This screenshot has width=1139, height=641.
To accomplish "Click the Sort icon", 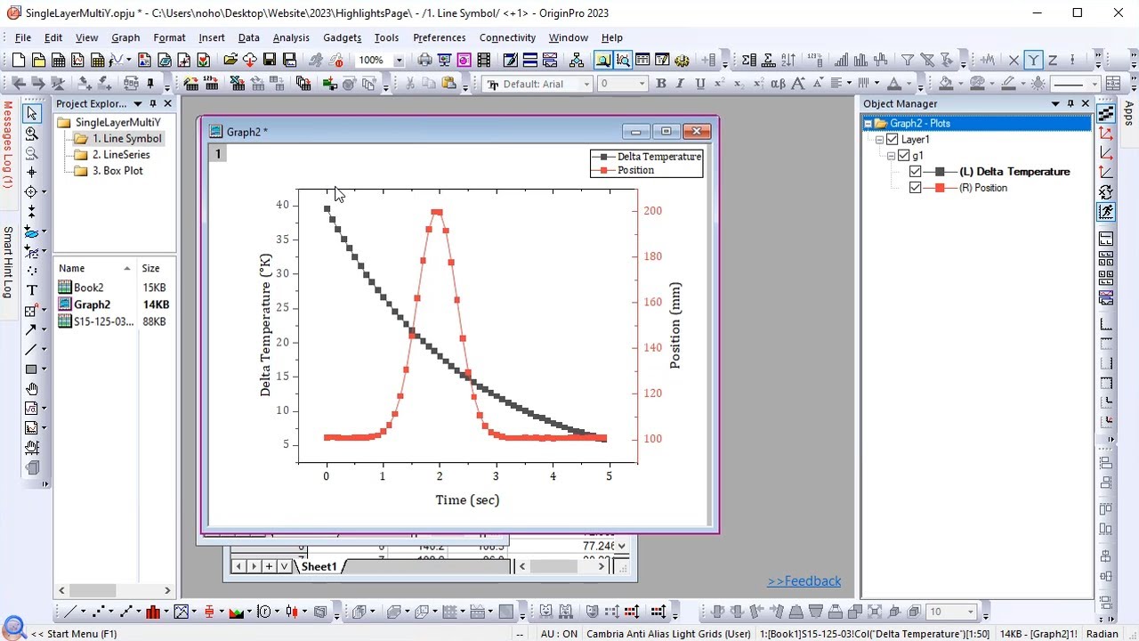I will click(x=788, y=61).
